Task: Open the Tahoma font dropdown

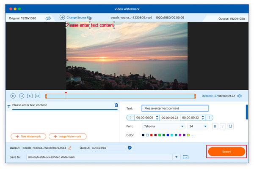Action: click(163, 126)
